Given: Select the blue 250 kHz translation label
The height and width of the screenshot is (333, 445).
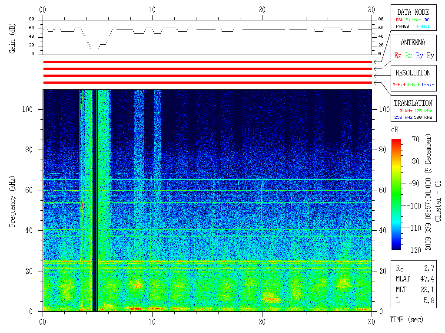Looking at the screenshot, I should pyautogui.click(x=403, y=118).
